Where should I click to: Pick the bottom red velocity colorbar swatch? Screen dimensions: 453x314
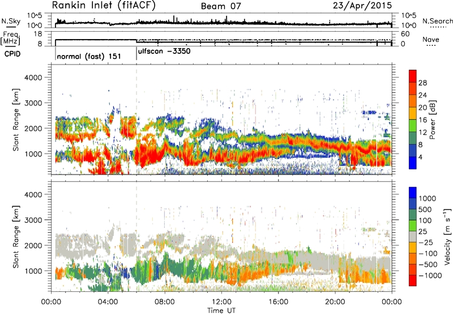[413, 281]
